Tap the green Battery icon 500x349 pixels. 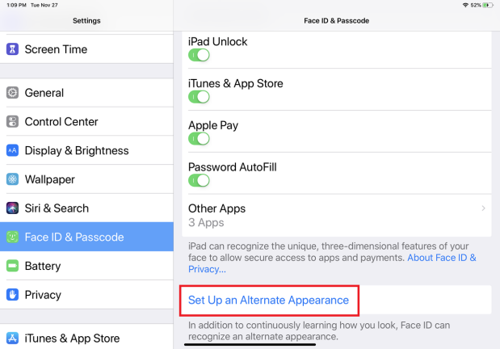click(x=12, y=266)
